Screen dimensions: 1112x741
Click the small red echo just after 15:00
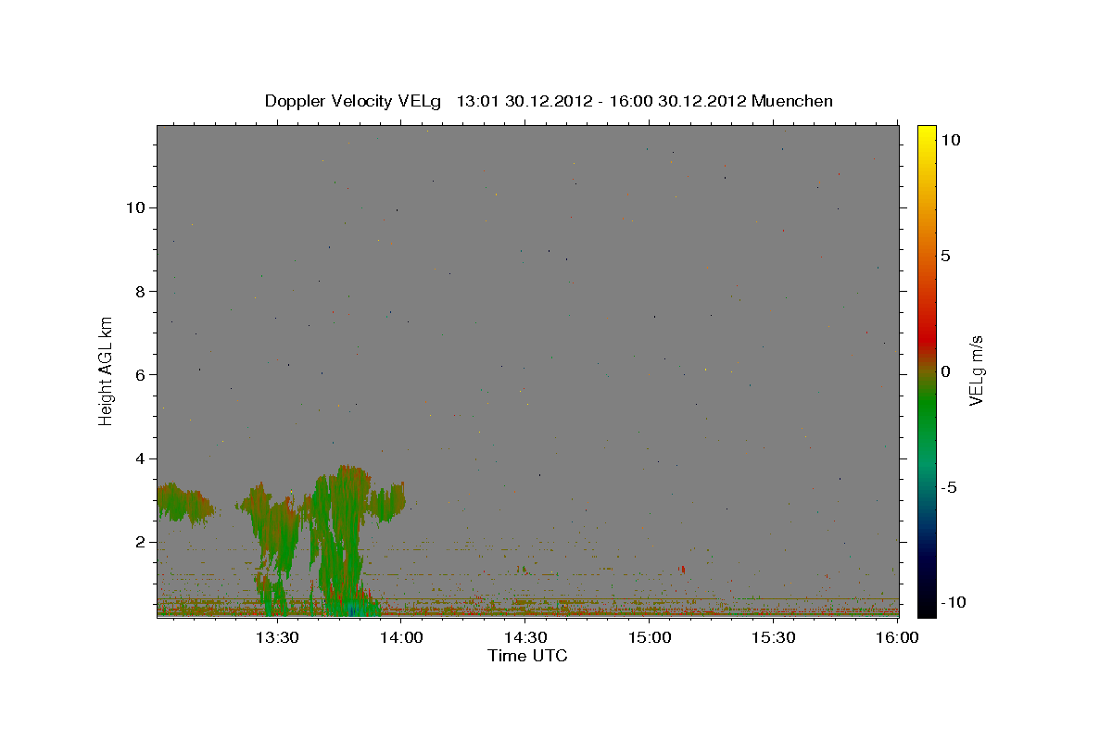click(x=682, y=569)
